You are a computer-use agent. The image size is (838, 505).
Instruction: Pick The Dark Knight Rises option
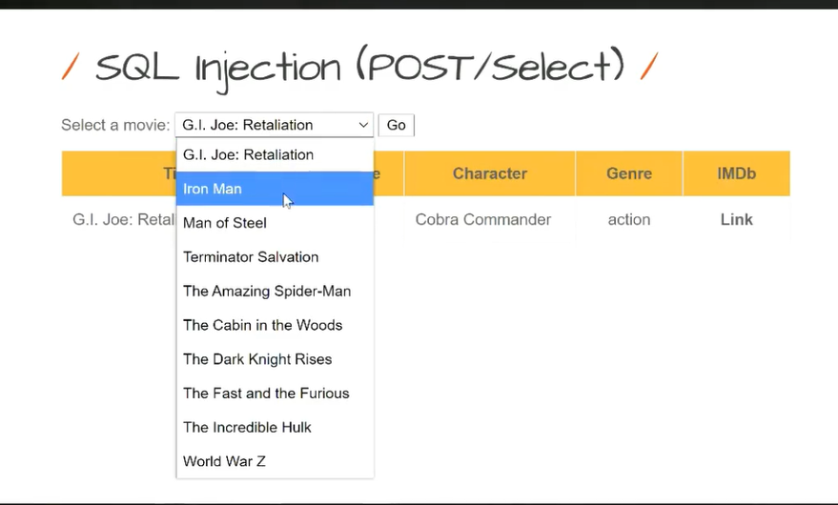[x=257, y=359]
